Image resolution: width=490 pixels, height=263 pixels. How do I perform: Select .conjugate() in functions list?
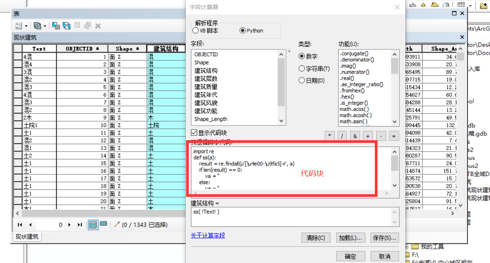coord(354,54)
